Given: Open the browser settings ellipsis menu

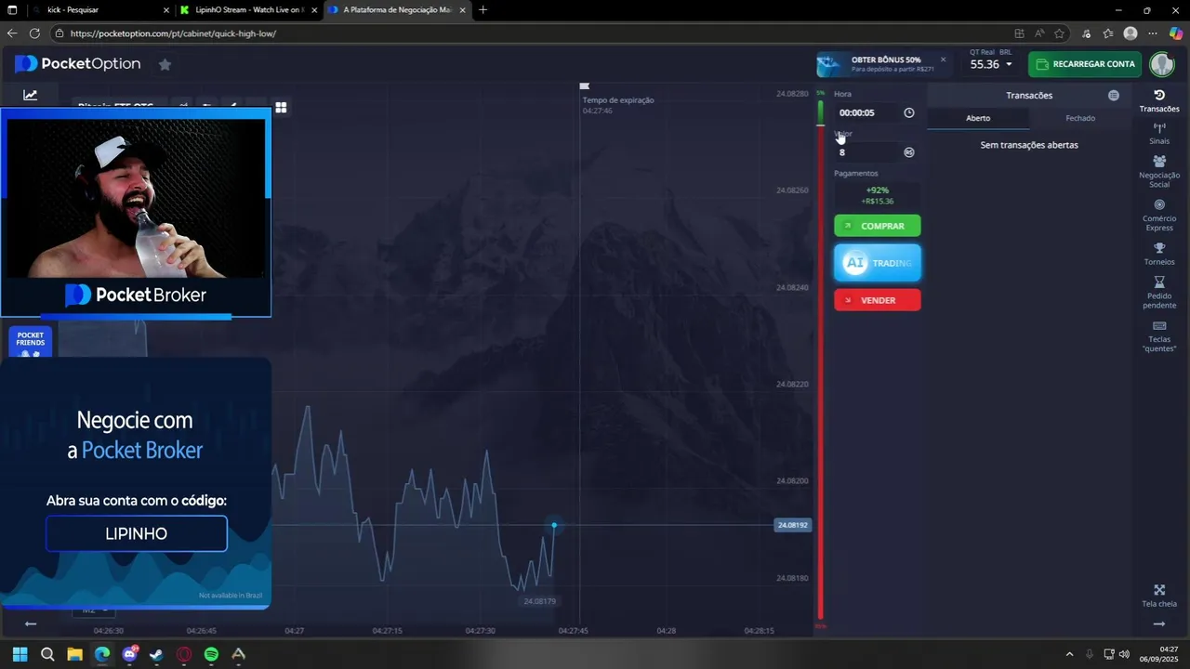Looking at the screenshot, I should pyautogui.click(x=1153, y=33).
